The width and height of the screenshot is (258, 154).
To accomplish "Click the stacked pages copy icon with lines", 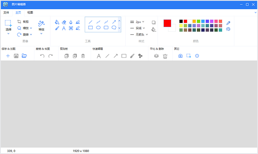I will (75, 56).
